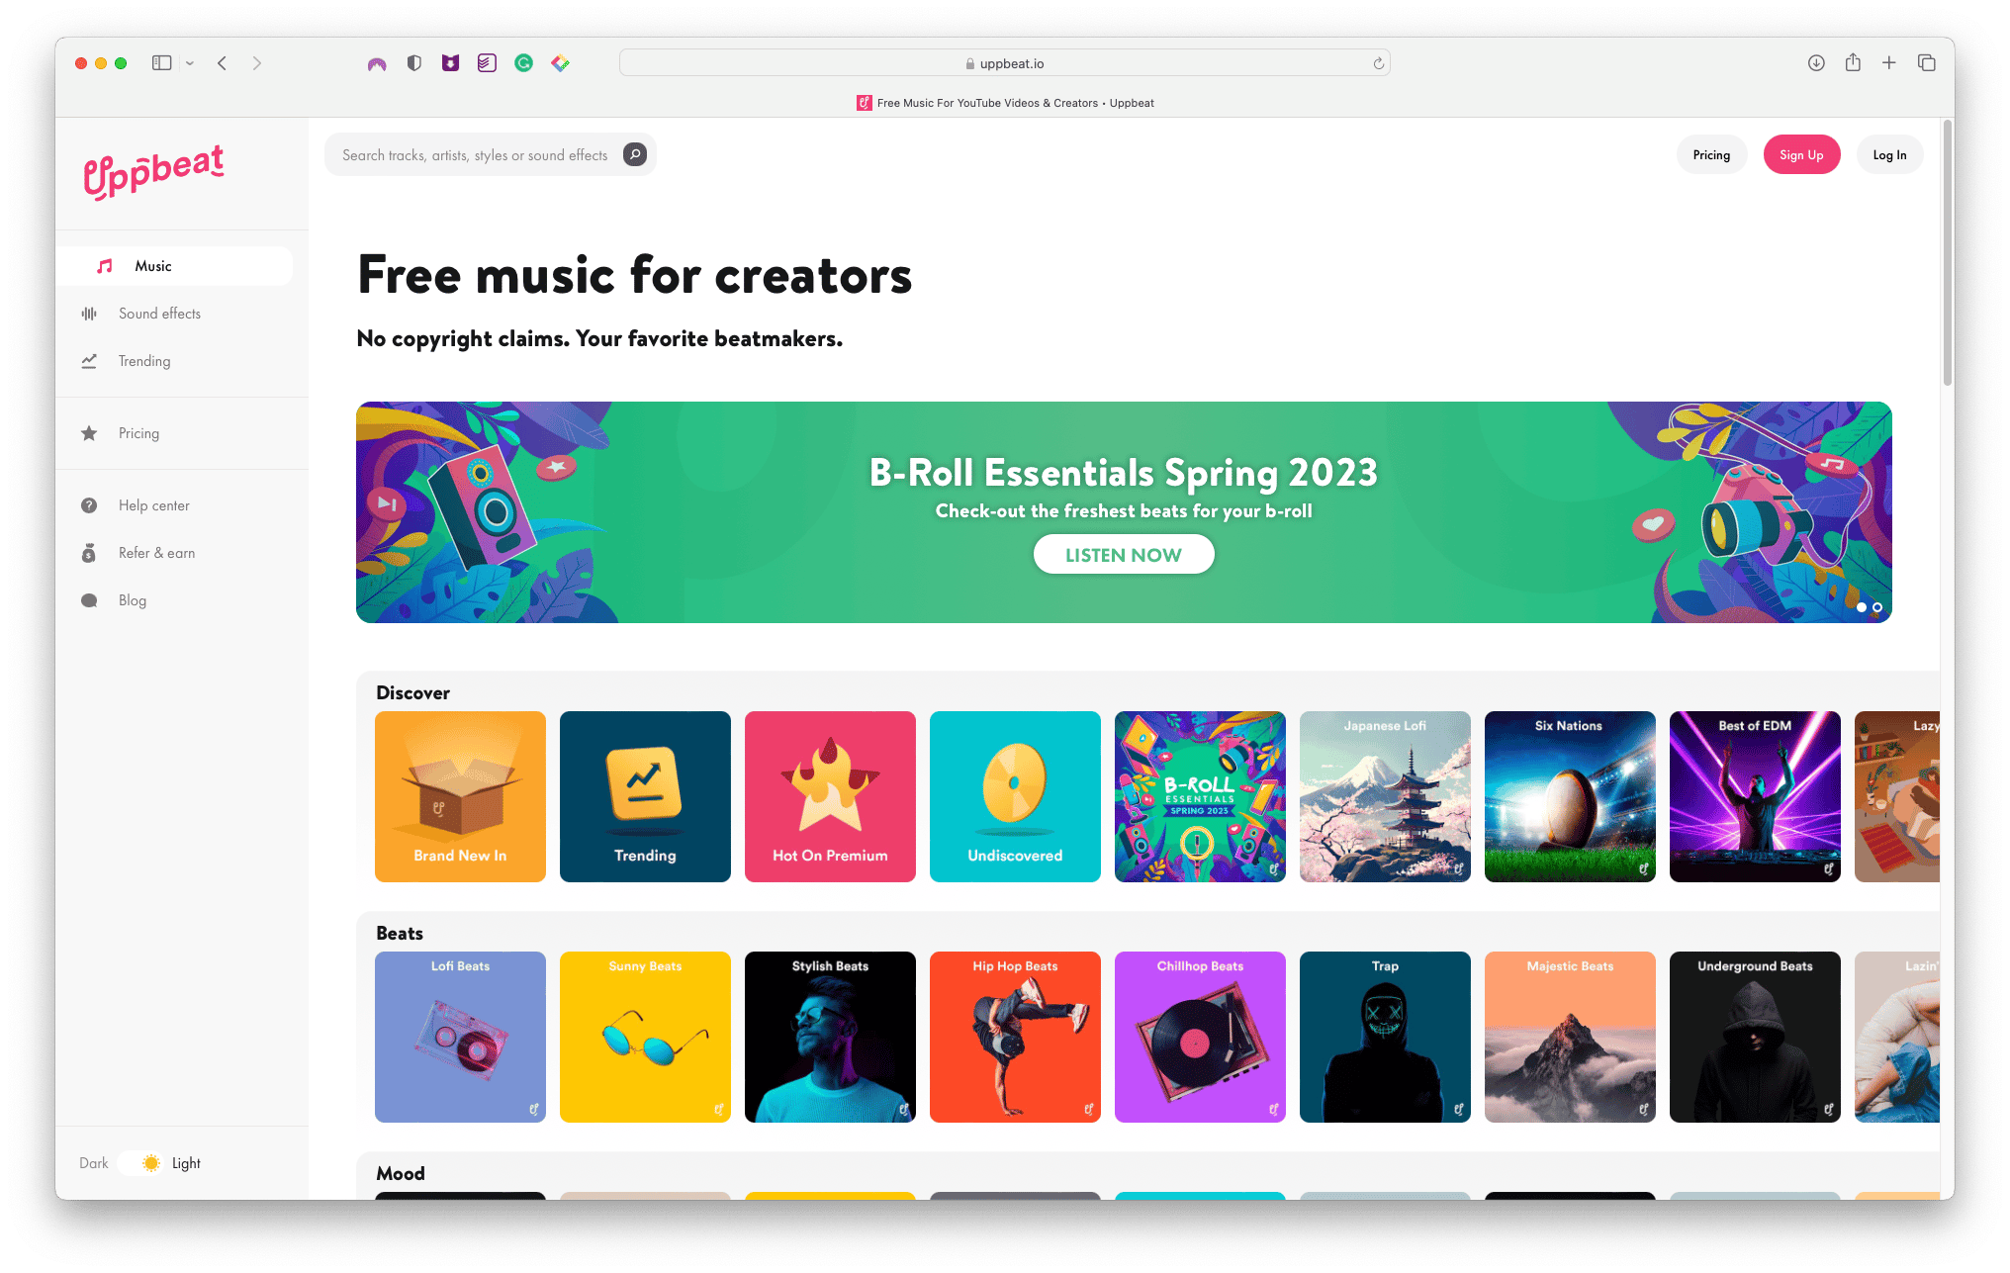Select the first banner carousel dot
This screenshot has height=1273, width=2010.
point(1862,607)
